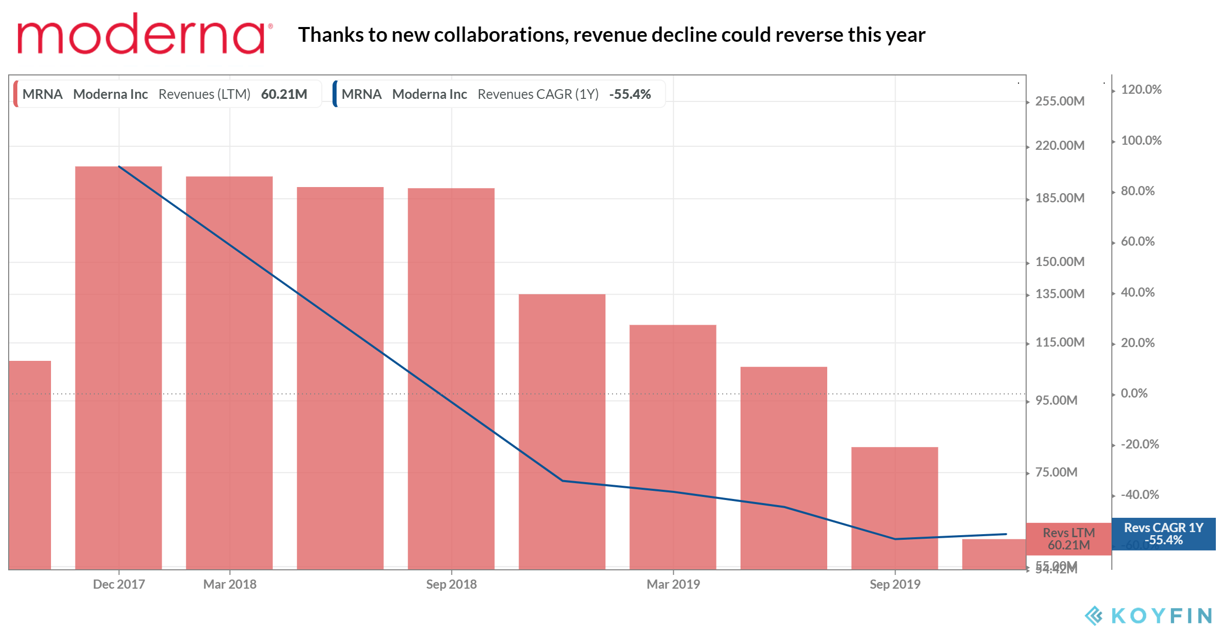The height and width of the screenshot is (632, 1224).
Task: Click the Koyfin logo mark
Action: tap(1093, 616)
